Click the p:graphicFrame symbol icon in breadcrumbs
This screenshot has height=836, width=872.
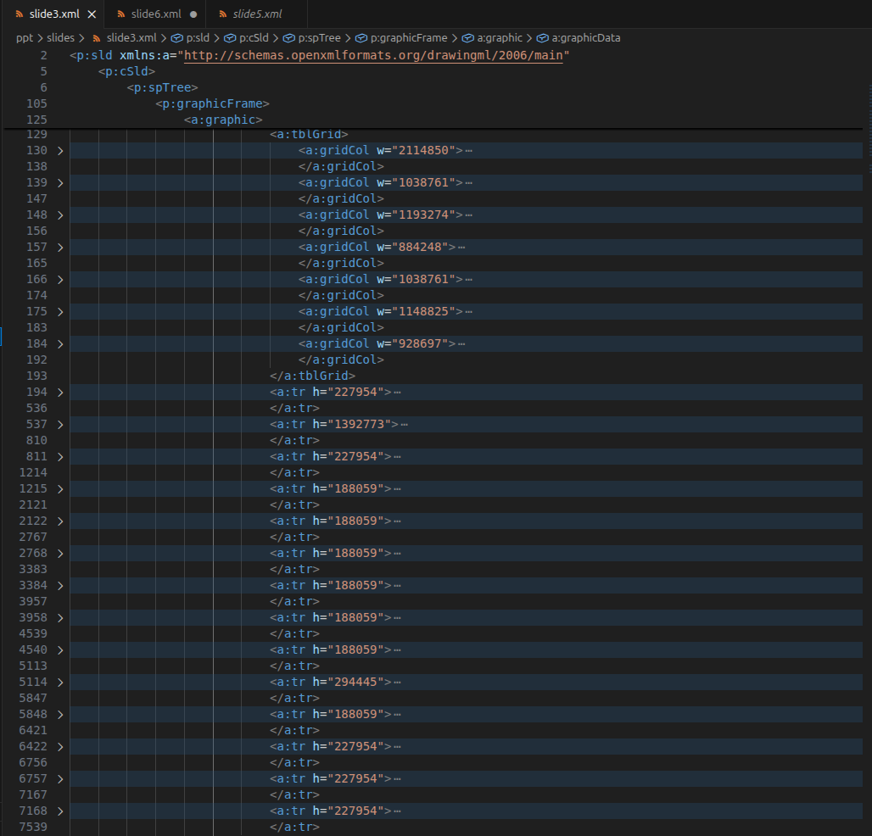pyautogui.click(x=361, y=38)
